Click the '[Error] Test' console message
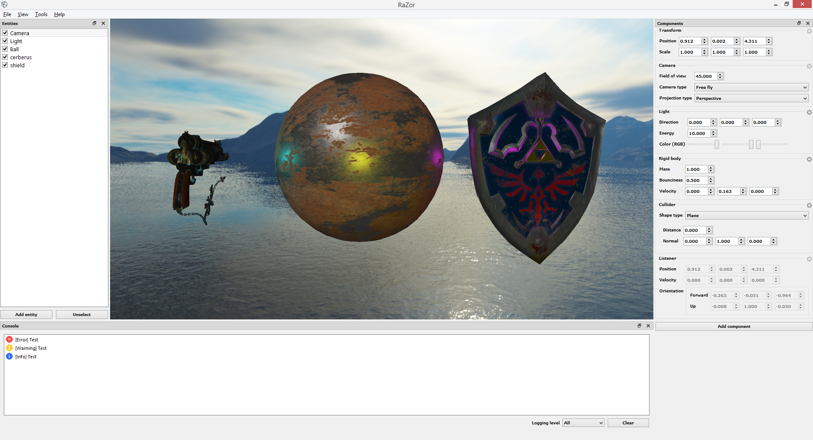 point(27,340)
